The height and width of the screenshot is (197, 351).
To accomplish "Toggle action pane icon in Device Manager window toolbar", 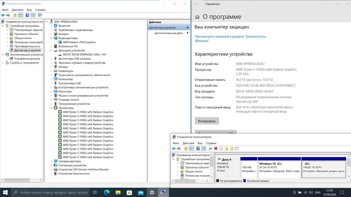I will click(33, 15).
